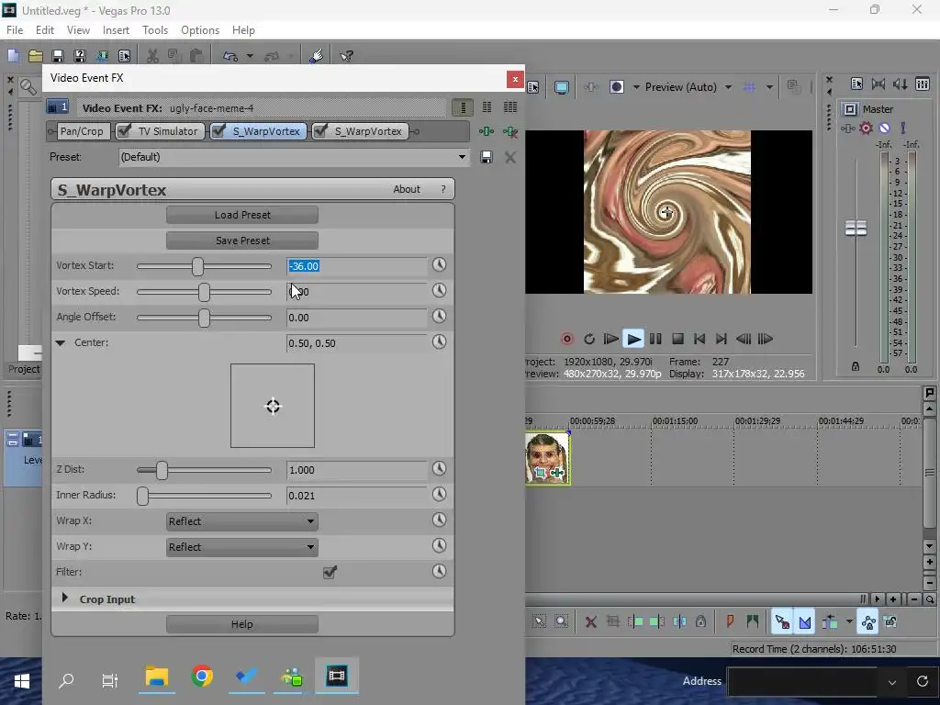Image resolution: width=940 pixels, height=705 pixels.
Task: Click the Help button in S_WarpVortex
Action: pos(242,624)
